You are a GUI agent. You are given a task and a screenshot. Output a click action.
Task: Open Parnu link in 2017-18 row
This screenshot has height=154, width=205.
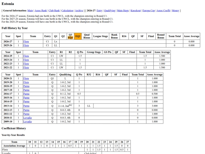point(26,90)
